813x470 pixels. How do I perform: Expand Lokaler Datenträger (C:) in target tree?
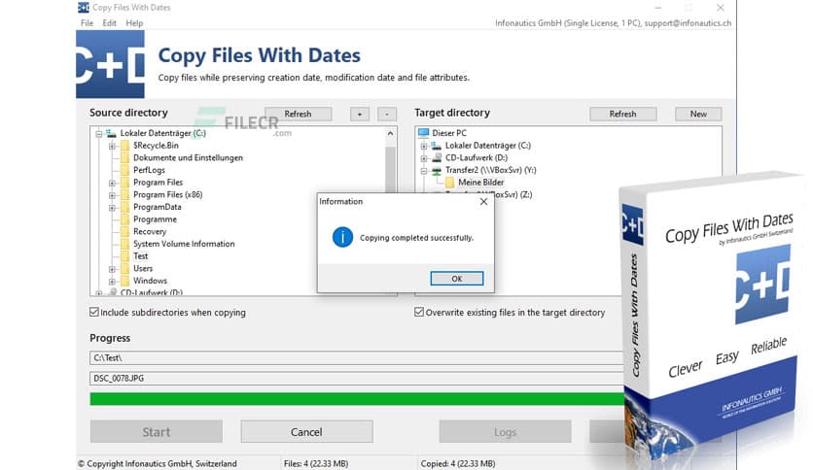tap(424, 146)
